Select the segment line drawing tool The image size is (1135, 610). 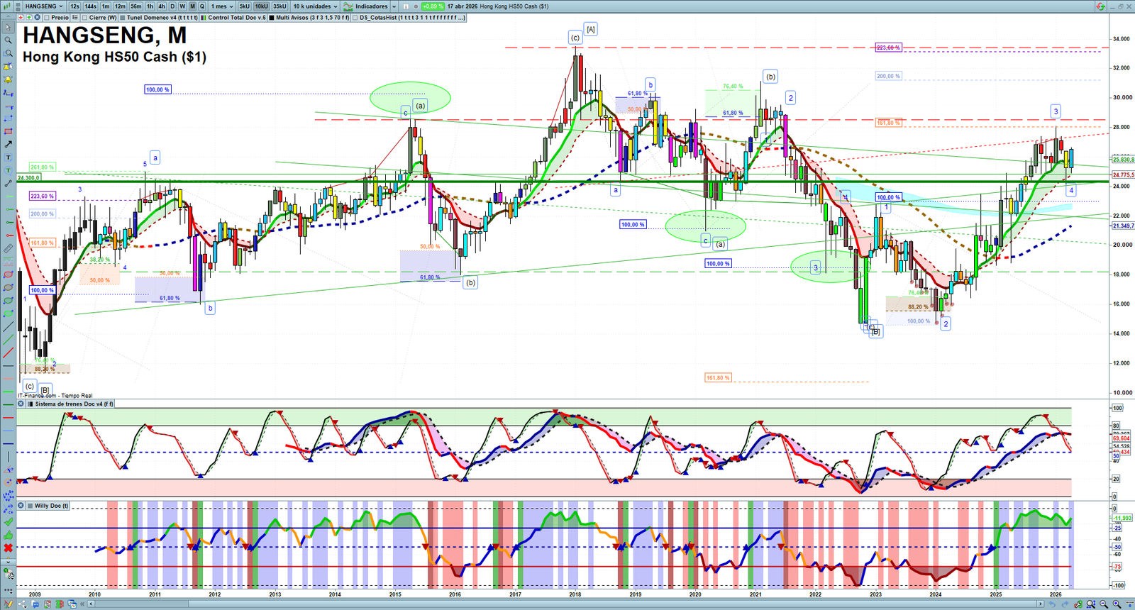[x=8, y=184]
